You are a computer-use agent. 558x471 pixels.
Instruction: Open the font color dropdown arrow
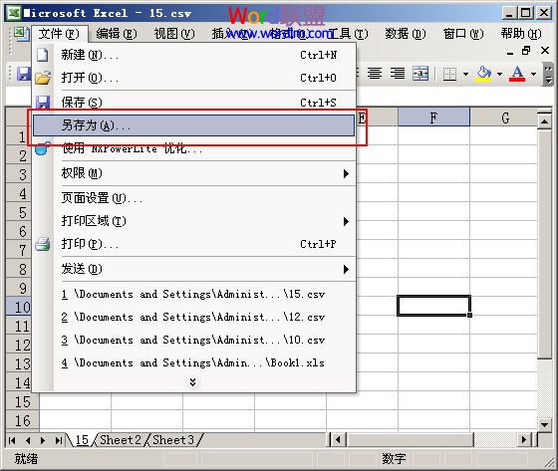coord(533,74)
